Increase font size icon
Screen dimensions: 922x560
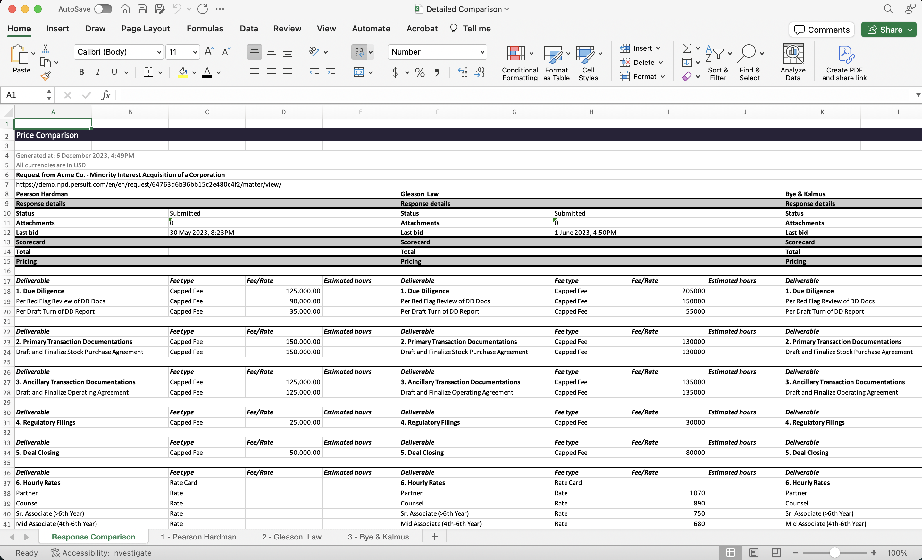coord(209,52)
